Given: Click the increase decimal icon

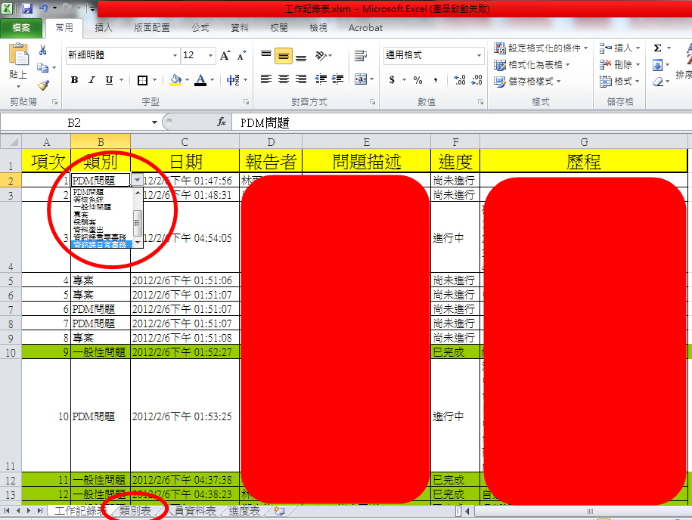Looking at the screenshot, I should pyautogui.click(x=459, y=80).
